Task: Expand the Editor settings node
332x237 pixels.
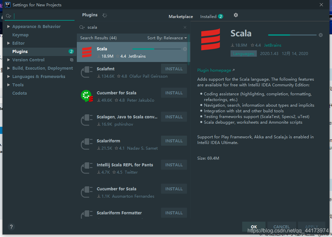Action: 8,43
